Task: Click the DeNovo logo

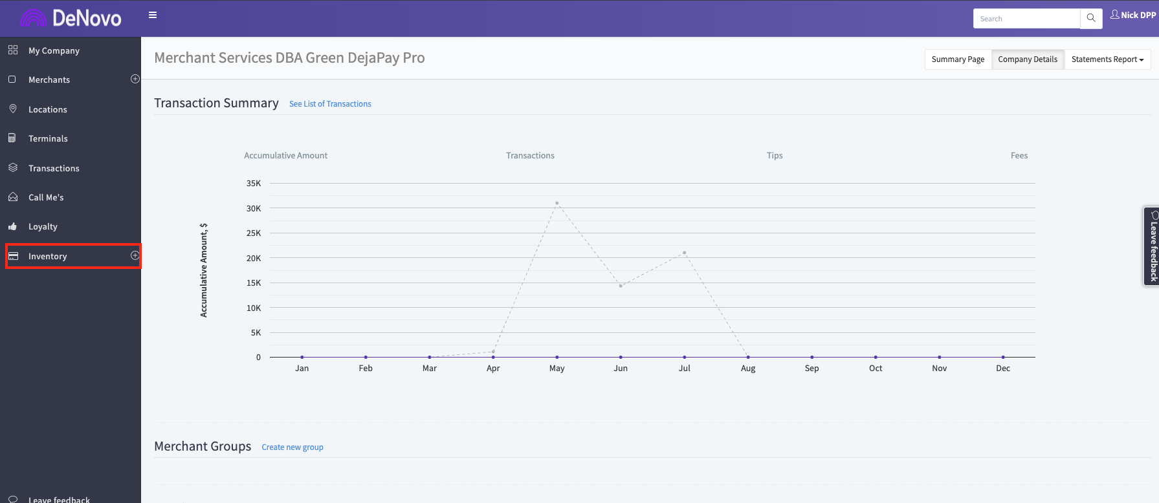Action: pos(71,18)
